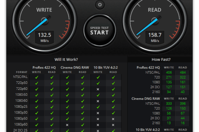Select the 2K DCI 25 format row label
This screenshot has height=132, width=199.
tap(20, 130)
